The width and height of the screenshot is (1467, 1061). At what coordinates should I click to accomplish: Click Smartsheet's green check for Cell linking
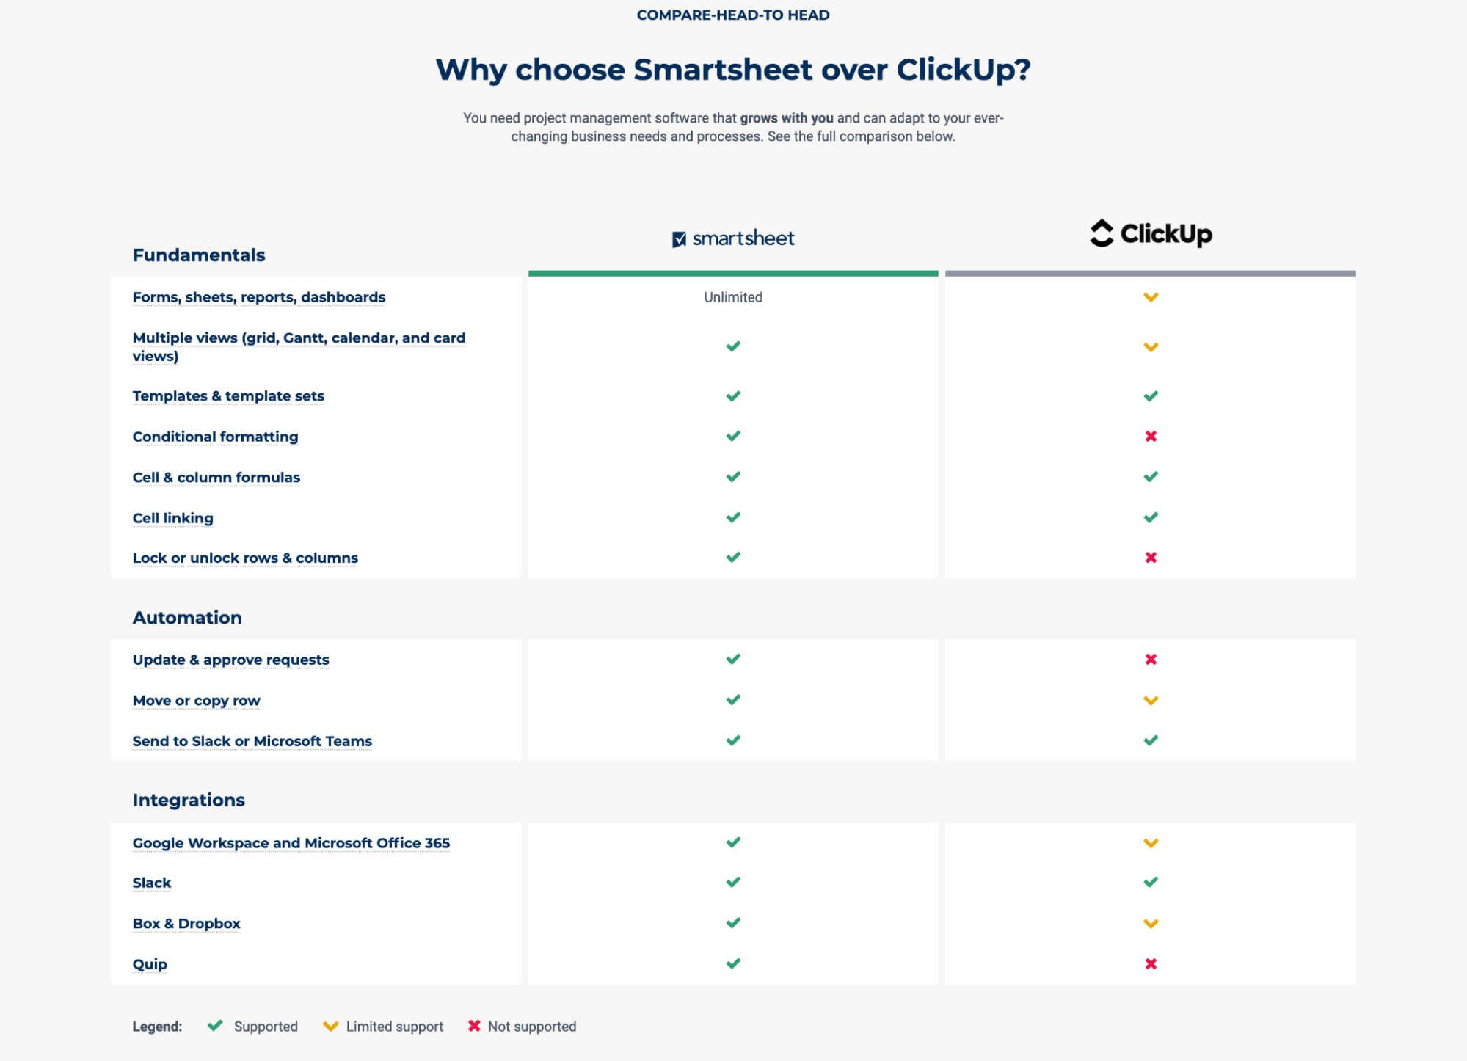(x=733, y=517)
